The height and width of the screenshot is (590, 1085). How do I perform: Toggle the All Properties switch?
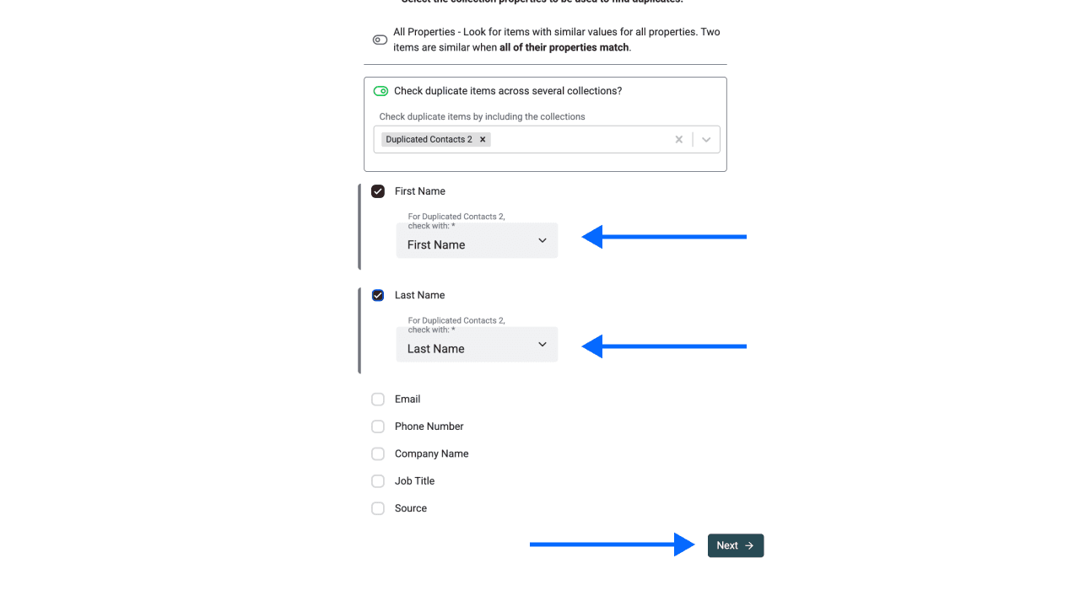[x=380, y=40]
